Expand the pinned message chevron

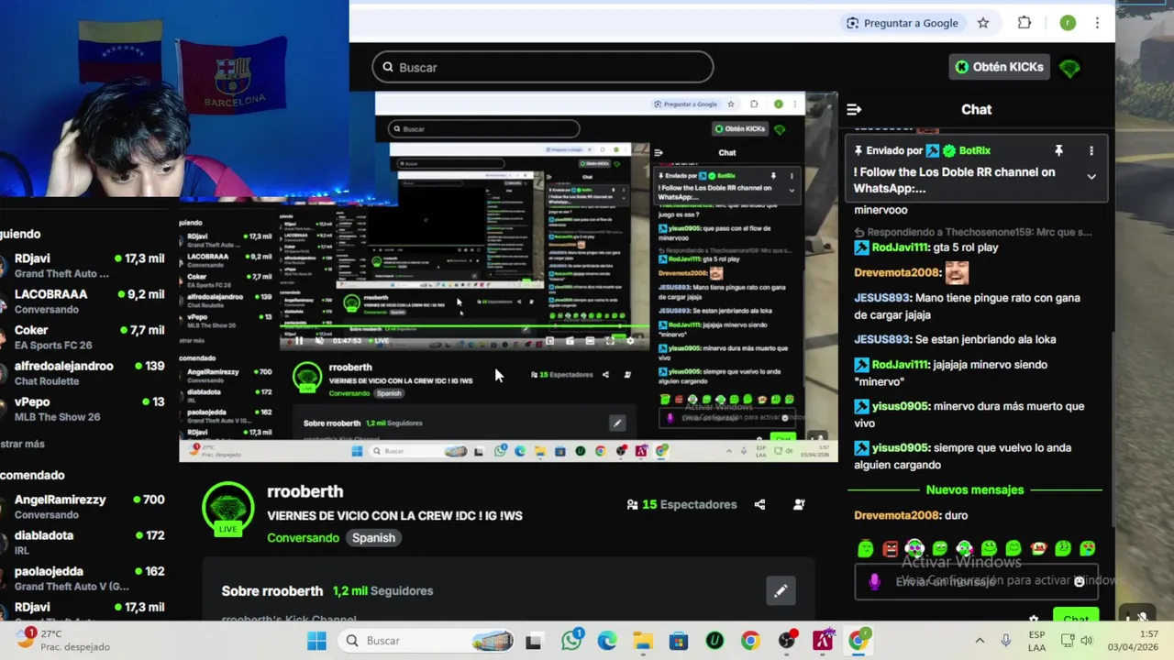point(1091,176)
